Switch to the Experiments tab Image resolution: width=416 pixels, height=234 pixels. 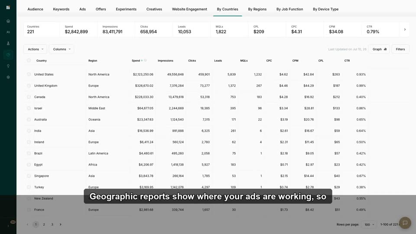pos(126,9)
